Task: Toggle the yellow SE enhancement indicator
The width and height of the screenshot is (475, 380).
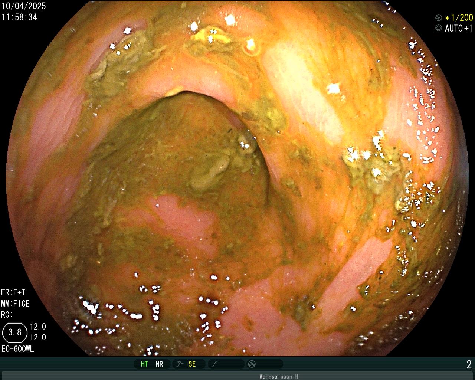Action: pyautogui.click(x=192, y=364)
